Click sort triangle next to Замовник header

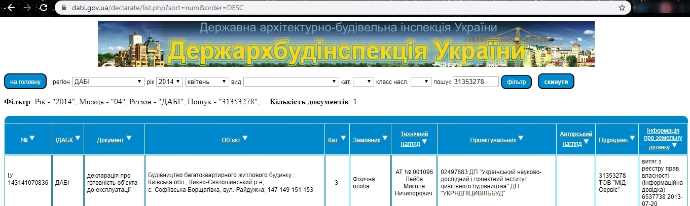385,138
